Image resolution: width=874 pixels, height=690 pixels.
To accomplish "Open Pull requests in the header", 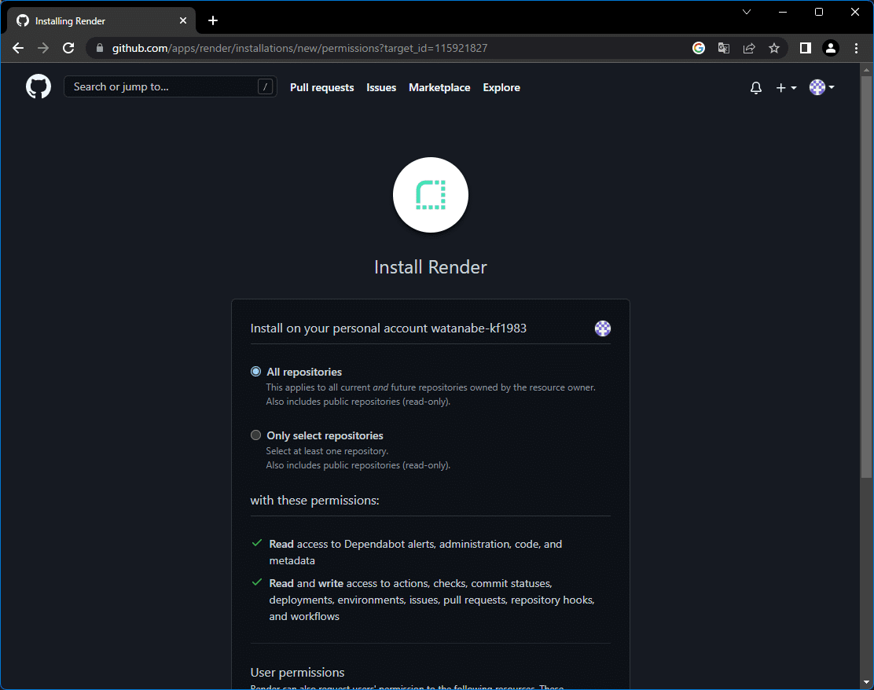I will point(321,87).
